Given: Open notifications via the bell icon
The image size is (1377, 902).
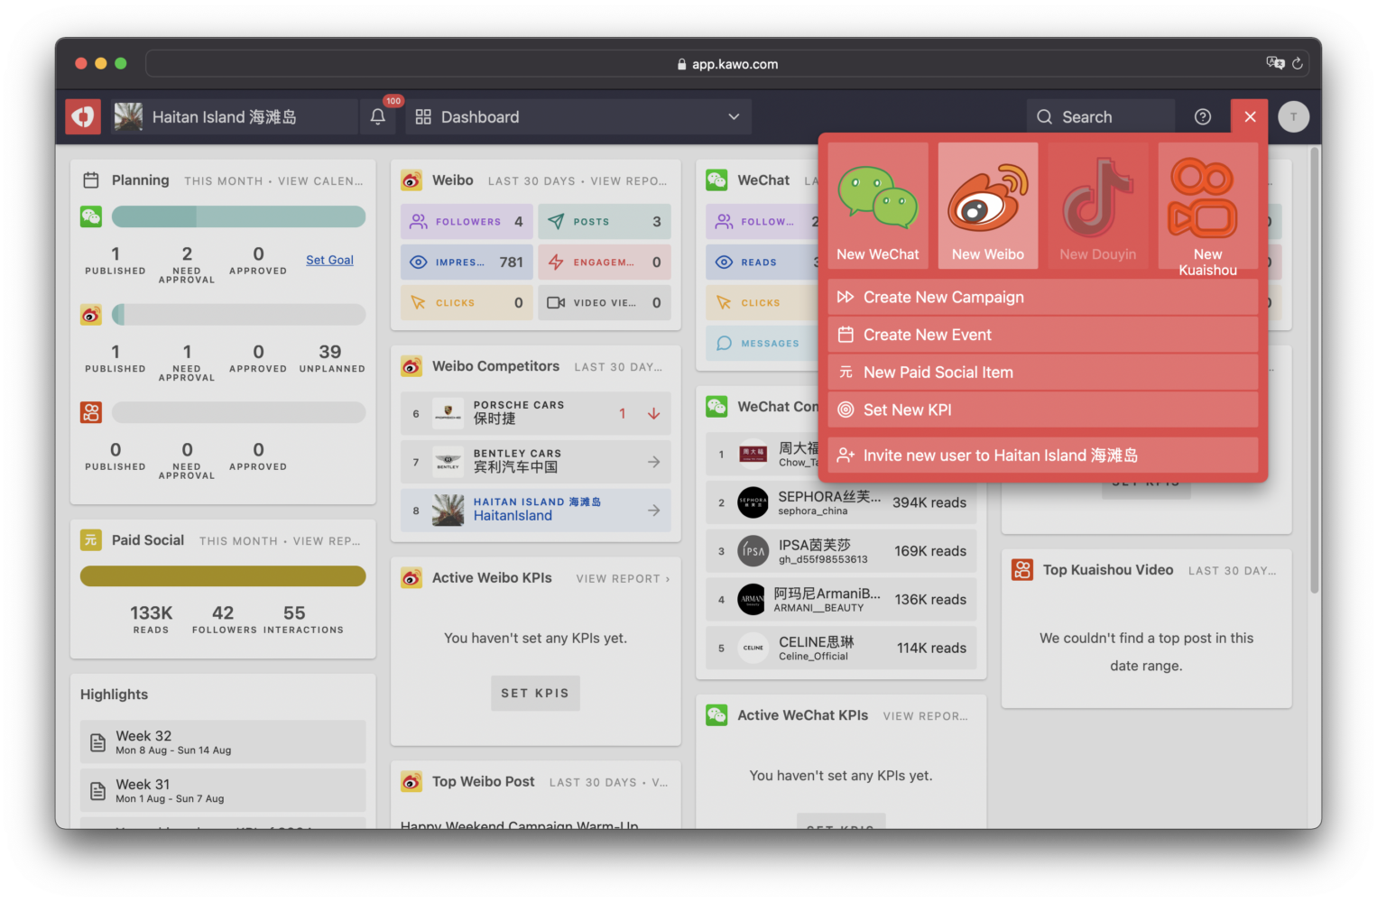Looking at the screenshot, I should click(377, 116).
